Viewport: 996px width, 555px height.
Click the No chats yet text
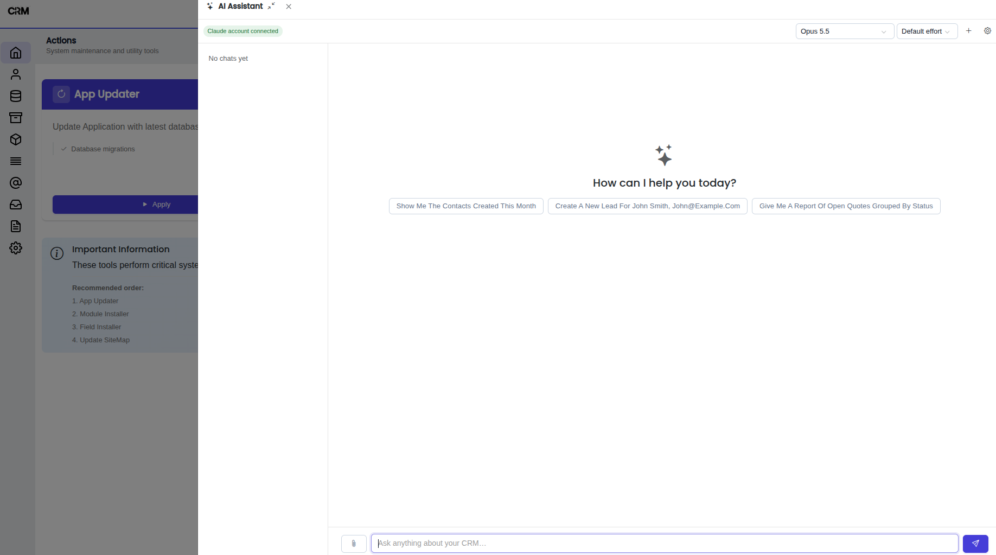228,59
